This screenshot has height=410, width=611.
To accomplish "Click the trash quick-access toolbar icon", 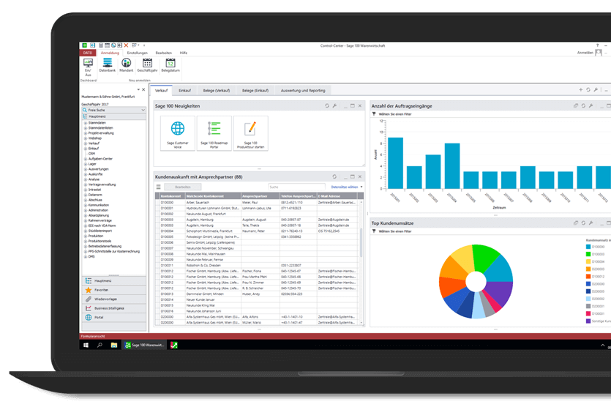I will (100, 45).
